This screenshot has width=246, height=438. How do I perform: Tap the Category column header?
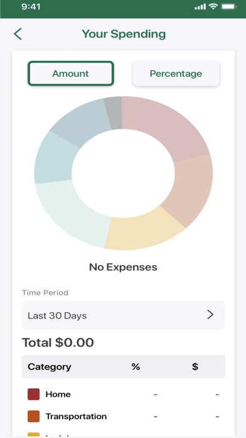(x=50, y=366)
